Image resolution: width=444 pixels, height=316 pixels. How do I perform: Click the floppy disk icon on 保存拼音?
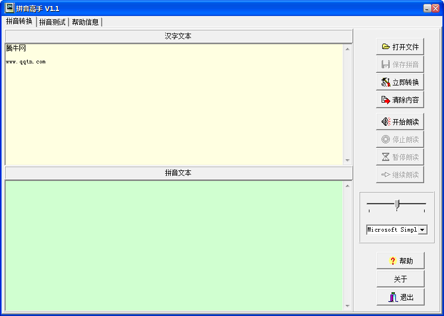385,65
